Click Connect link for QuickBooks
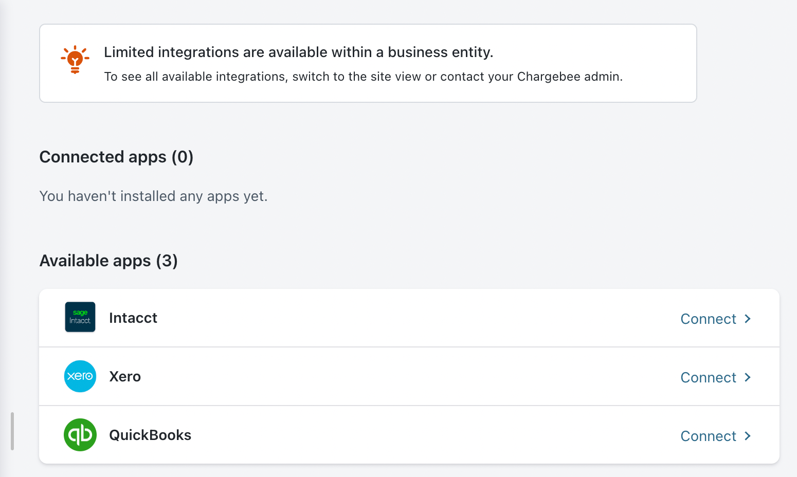 pos(708,436)
